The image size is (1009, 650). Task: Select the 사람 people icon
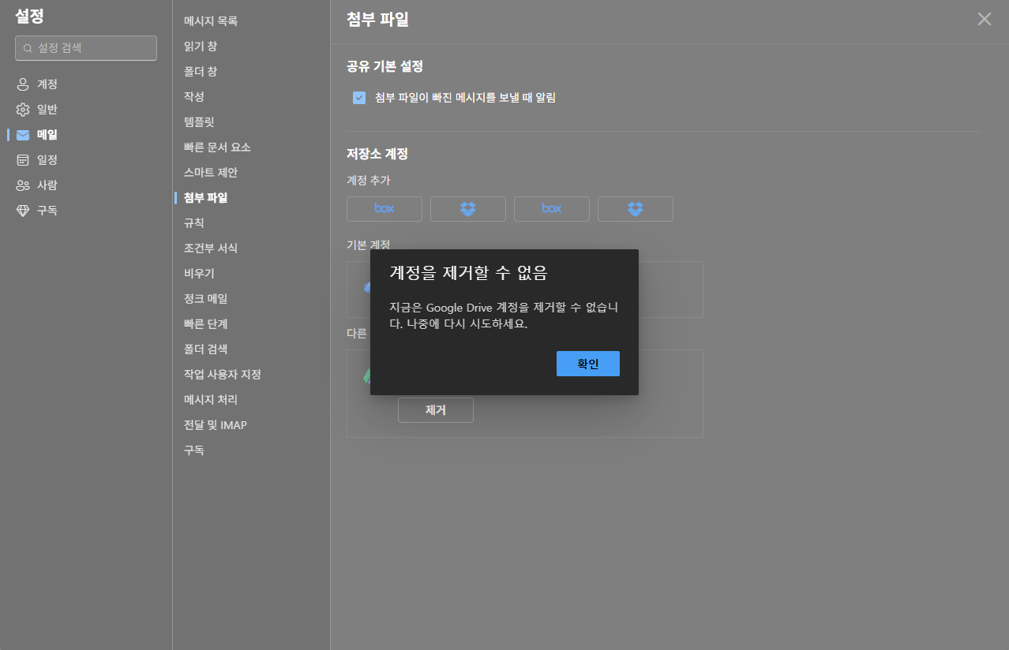coord(23,185)
